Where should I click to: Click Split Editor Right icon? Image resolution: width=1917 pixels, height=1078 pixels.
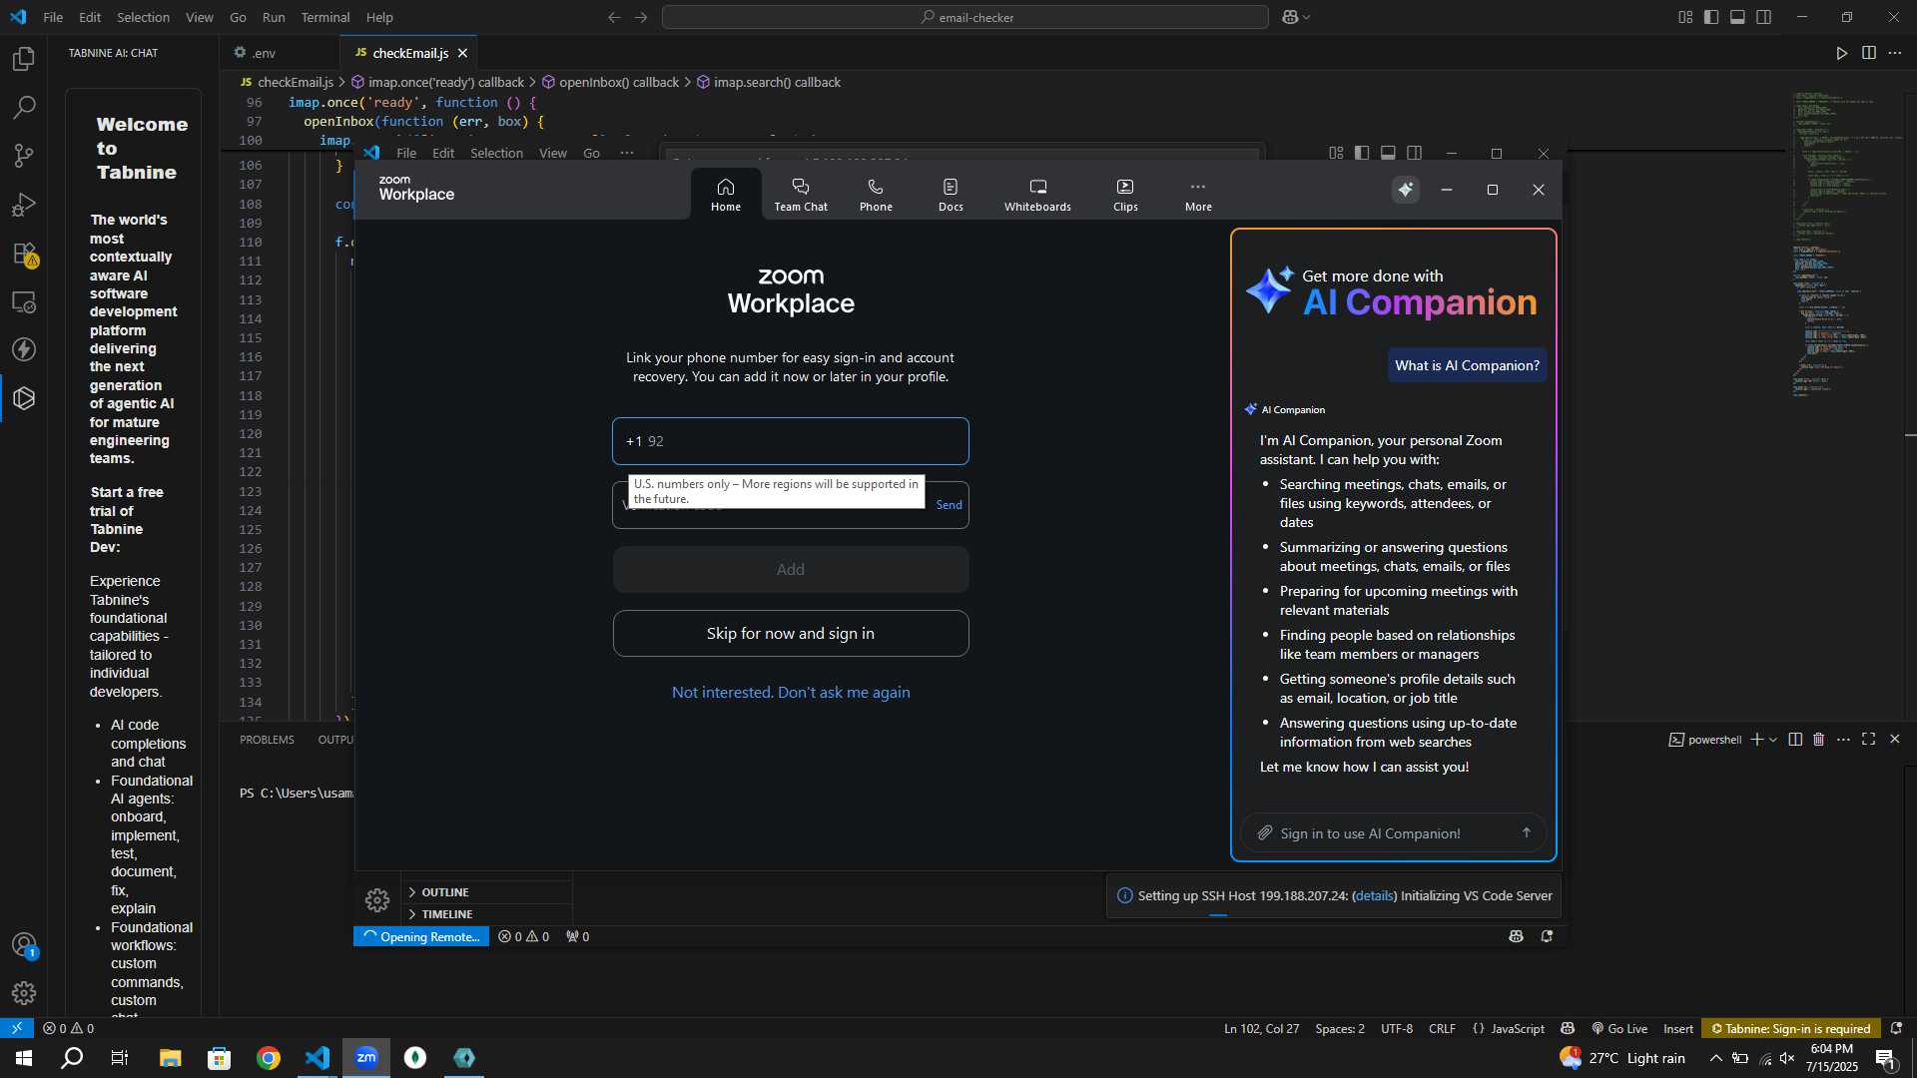point(1868,53)
